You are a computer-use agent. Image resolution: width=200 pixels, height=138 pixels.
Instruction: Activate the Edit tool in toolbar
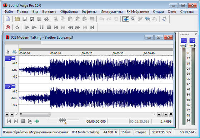126,19
